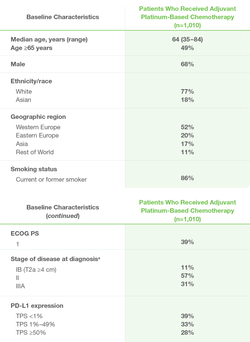Click the Asian ethnicity row label
250x342 pixels.
(23, 100)
